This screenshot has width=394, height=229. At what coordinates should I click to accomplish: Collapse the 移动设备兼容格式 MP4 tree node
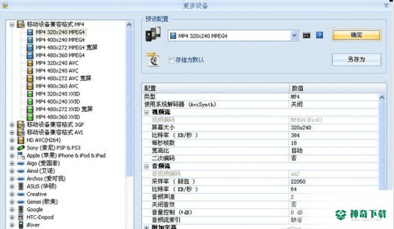click(12, 25)
